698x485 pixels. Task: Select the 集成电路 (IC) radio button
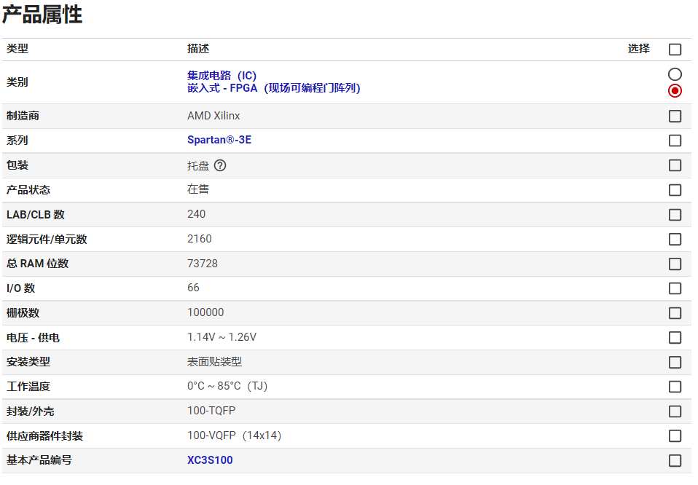pyautogui.click(x=675, y=74)
